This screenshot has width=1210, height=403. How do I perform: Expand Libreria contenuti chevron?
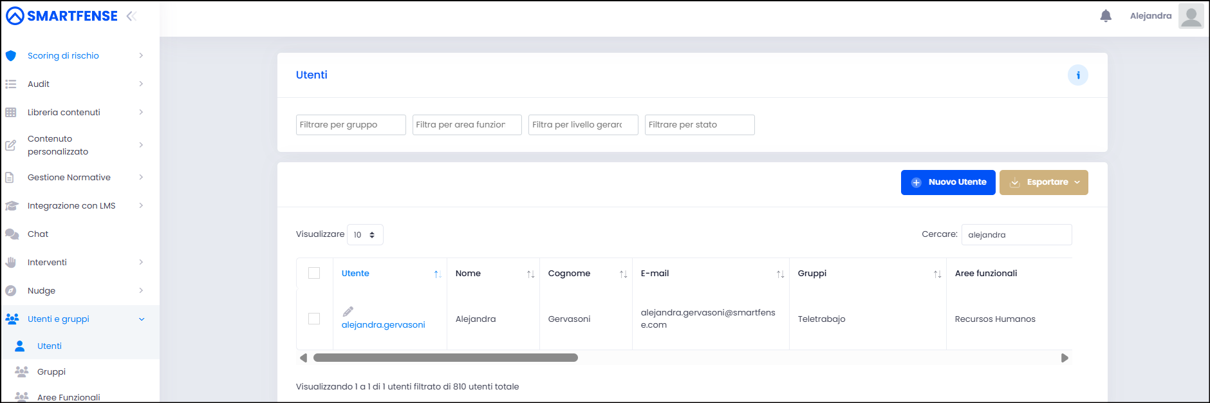(x=141, y=113)
